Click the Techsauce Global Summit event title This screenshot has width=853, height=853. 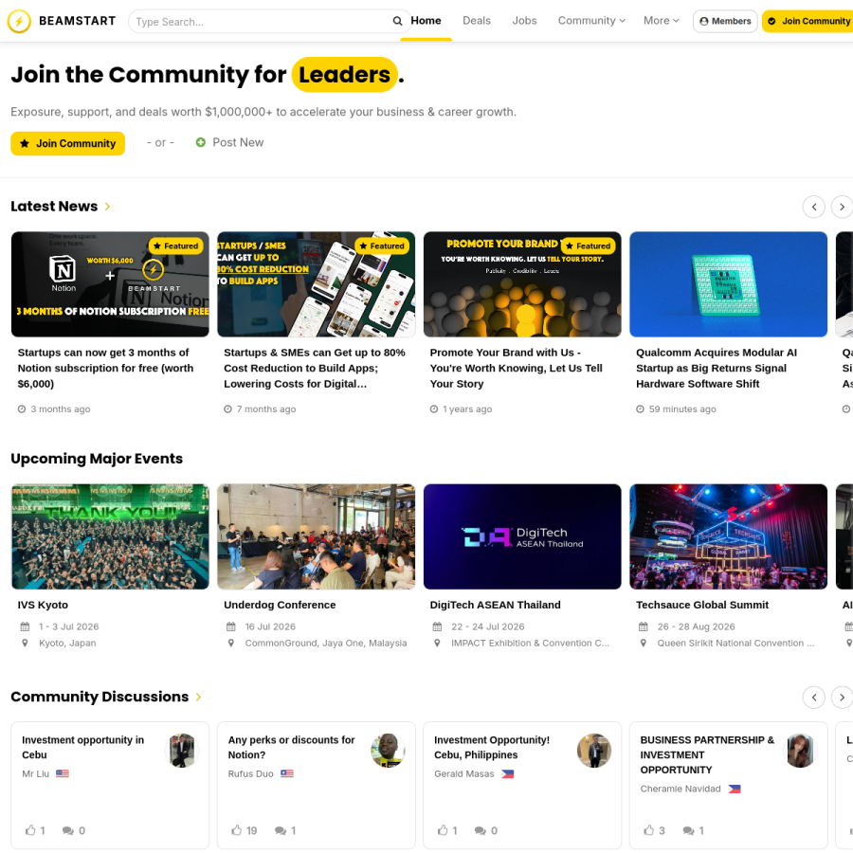[x=702, y=605]
